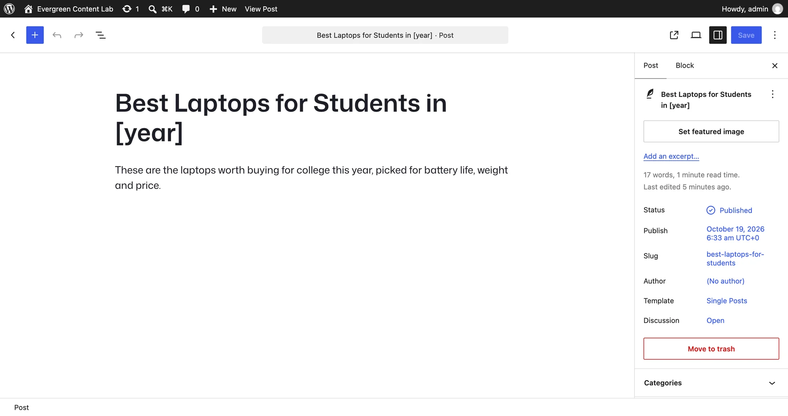
Task: Undo the last change
Action: pyautogui.click(x=57, y=35)
